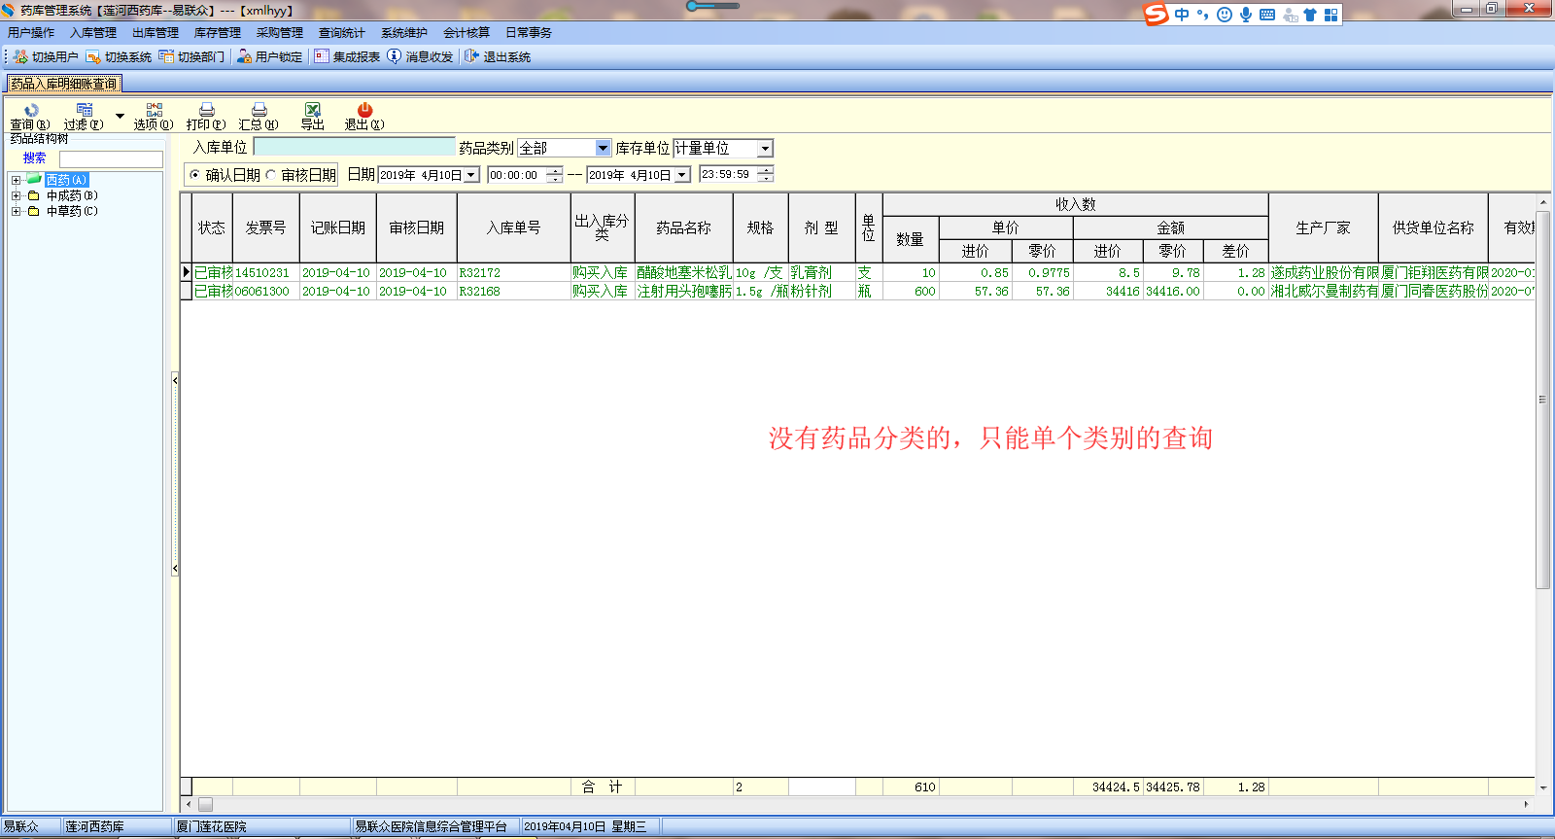Open the 系统维护 menu

pos(404,33)
